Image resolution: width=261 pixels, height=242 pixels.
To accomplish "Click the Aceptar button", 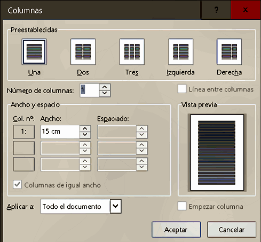I will point(176,230).
